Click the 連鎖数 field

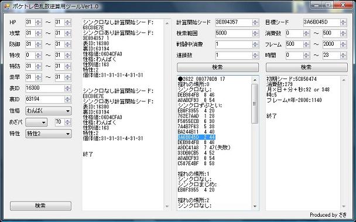237,55
